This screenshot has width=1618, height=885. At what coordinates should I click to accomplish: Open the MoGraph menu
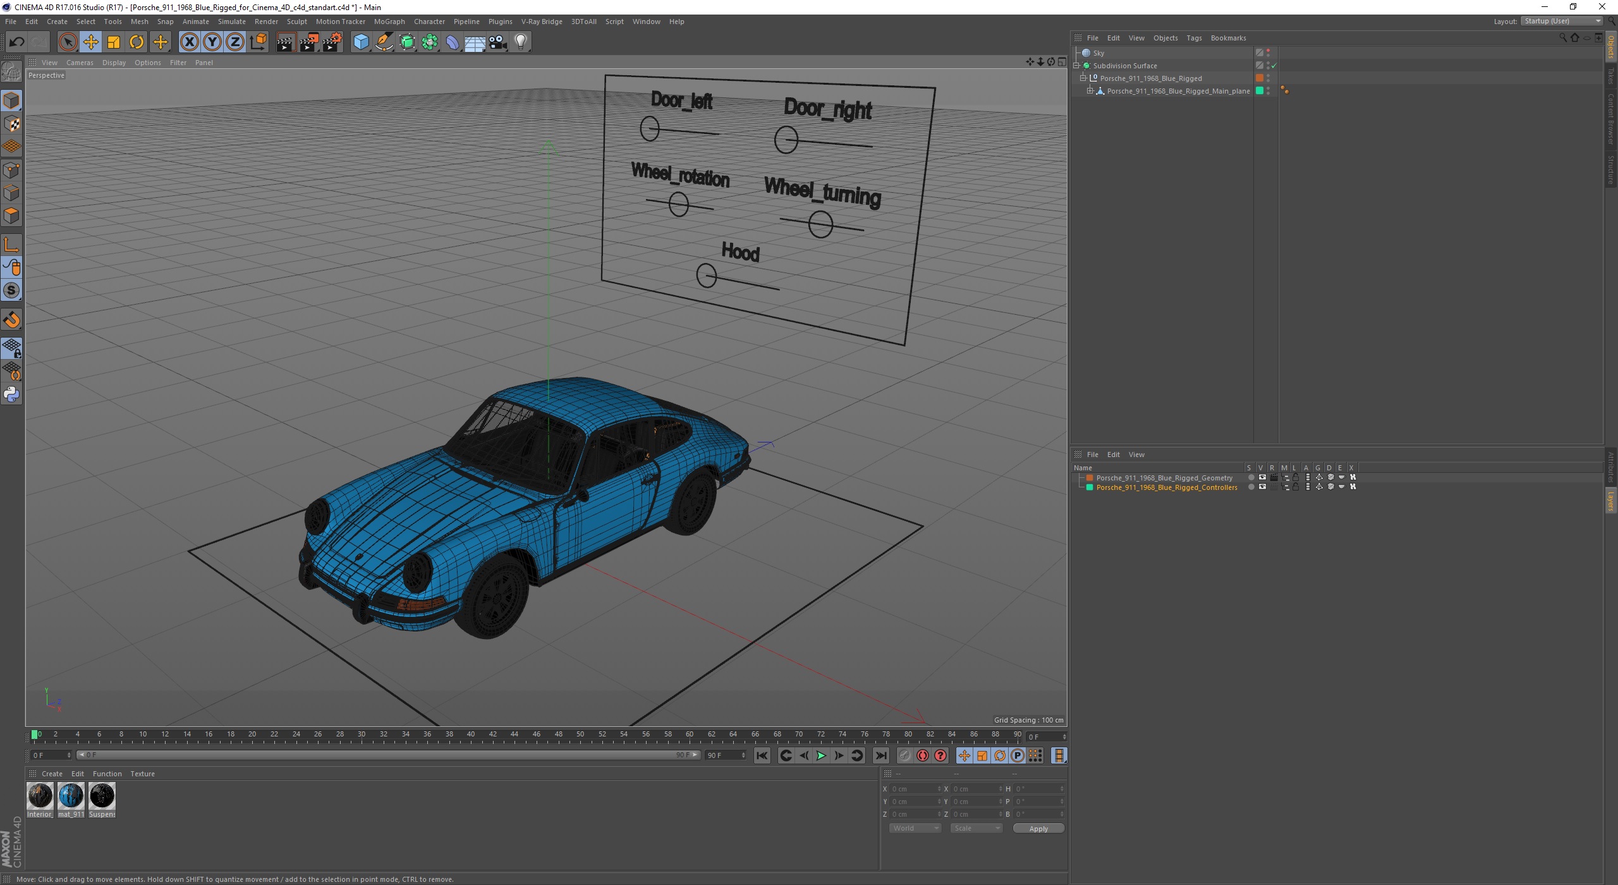pos(389,21)
